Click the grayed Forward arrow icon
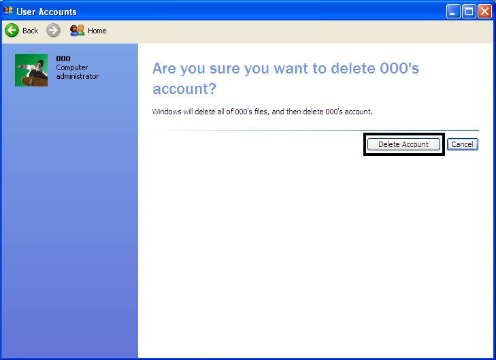The height and width of the screenshot is (360, 496). (53, 31)
